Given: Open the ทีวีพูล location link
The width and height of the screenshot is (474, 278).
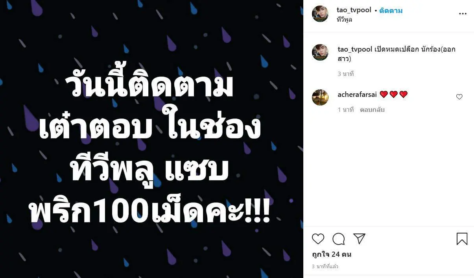Looking at the screenshot, I should 344,20.
